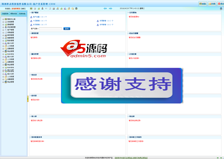Click the 纪念日提醒 panel header

[x=174, y=33]
